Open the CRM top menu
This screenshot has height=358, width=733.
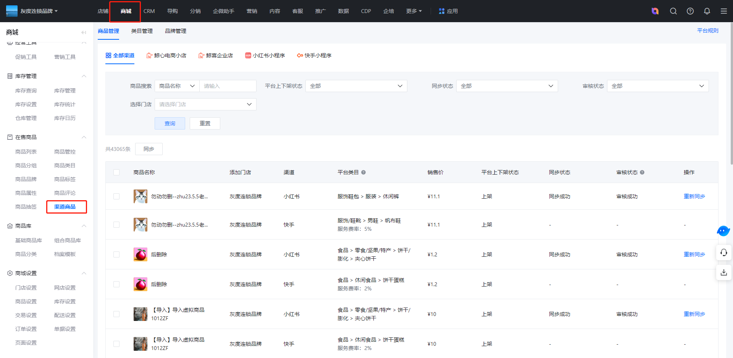pyautogui.click(x=149, y=11)
